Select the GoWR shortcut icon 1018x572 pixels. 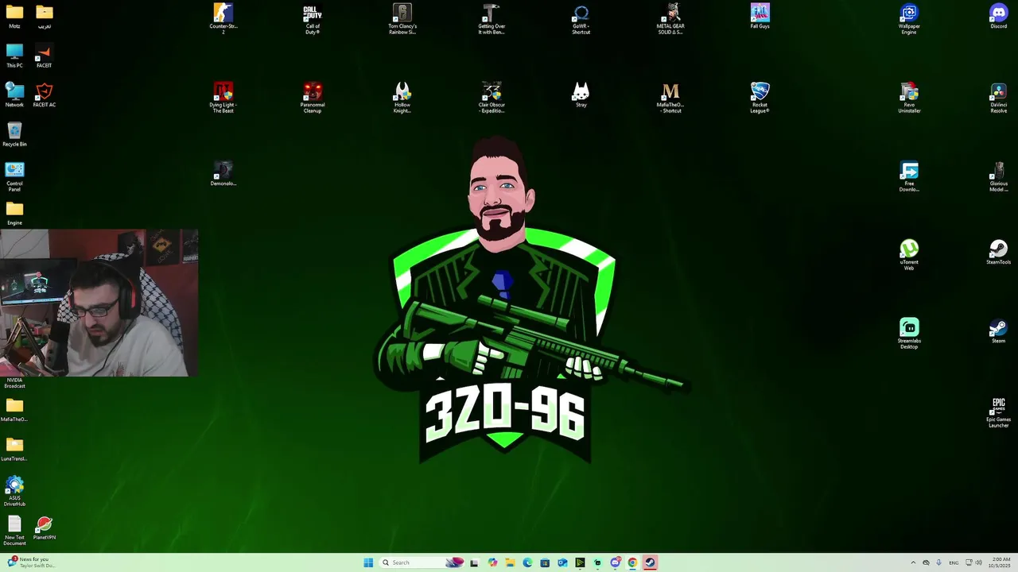click(581, 19)
